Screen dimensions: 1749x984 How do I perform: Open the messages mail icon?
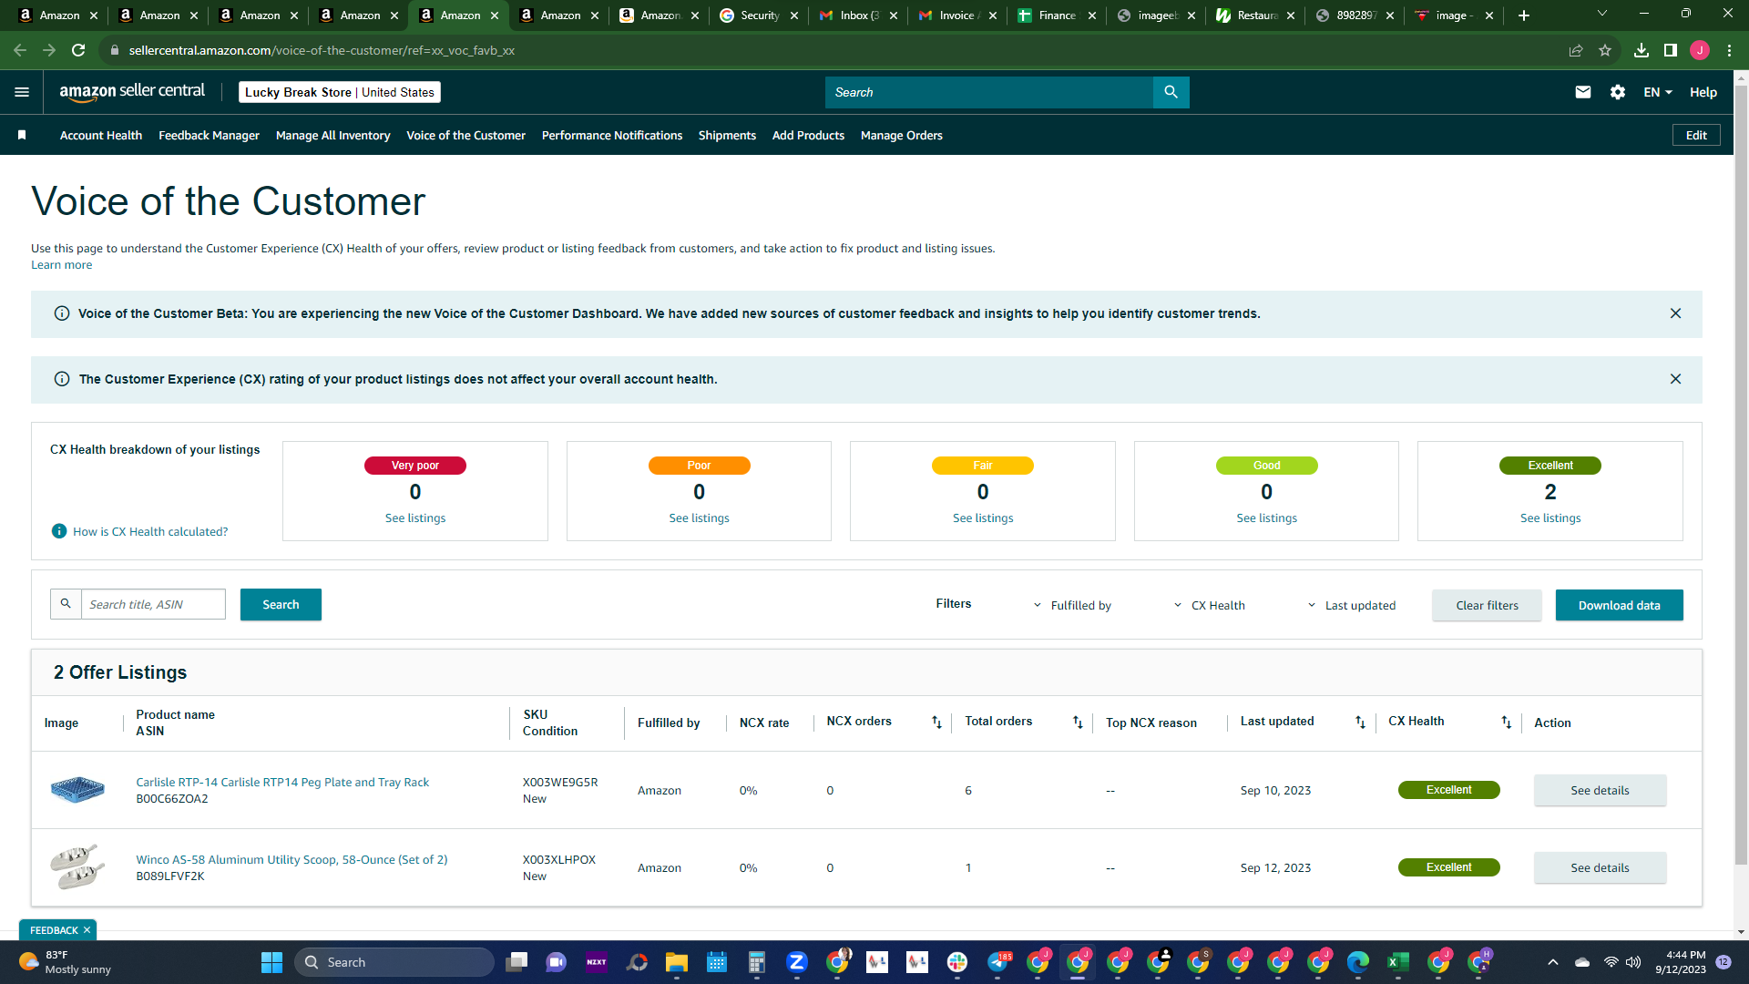coord(1583,92)
